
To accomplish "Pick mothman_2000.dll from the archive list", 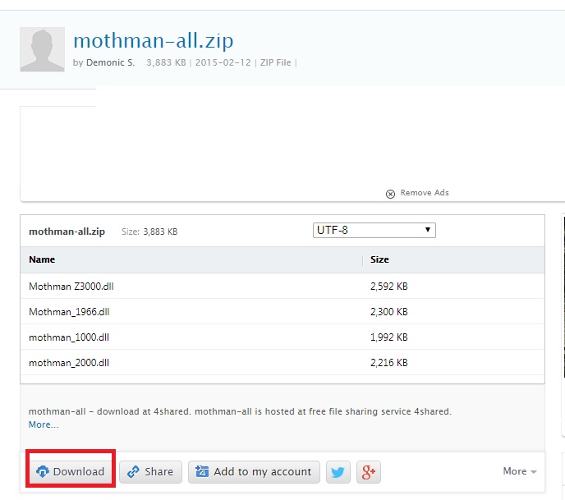I will (x=69, y=362).
